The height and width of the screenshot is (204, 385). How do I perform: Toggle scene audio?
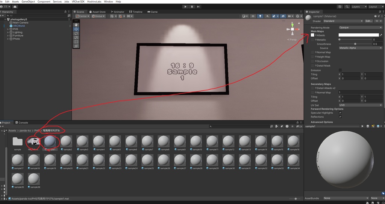pyautogui.click(x=267, y=16)
